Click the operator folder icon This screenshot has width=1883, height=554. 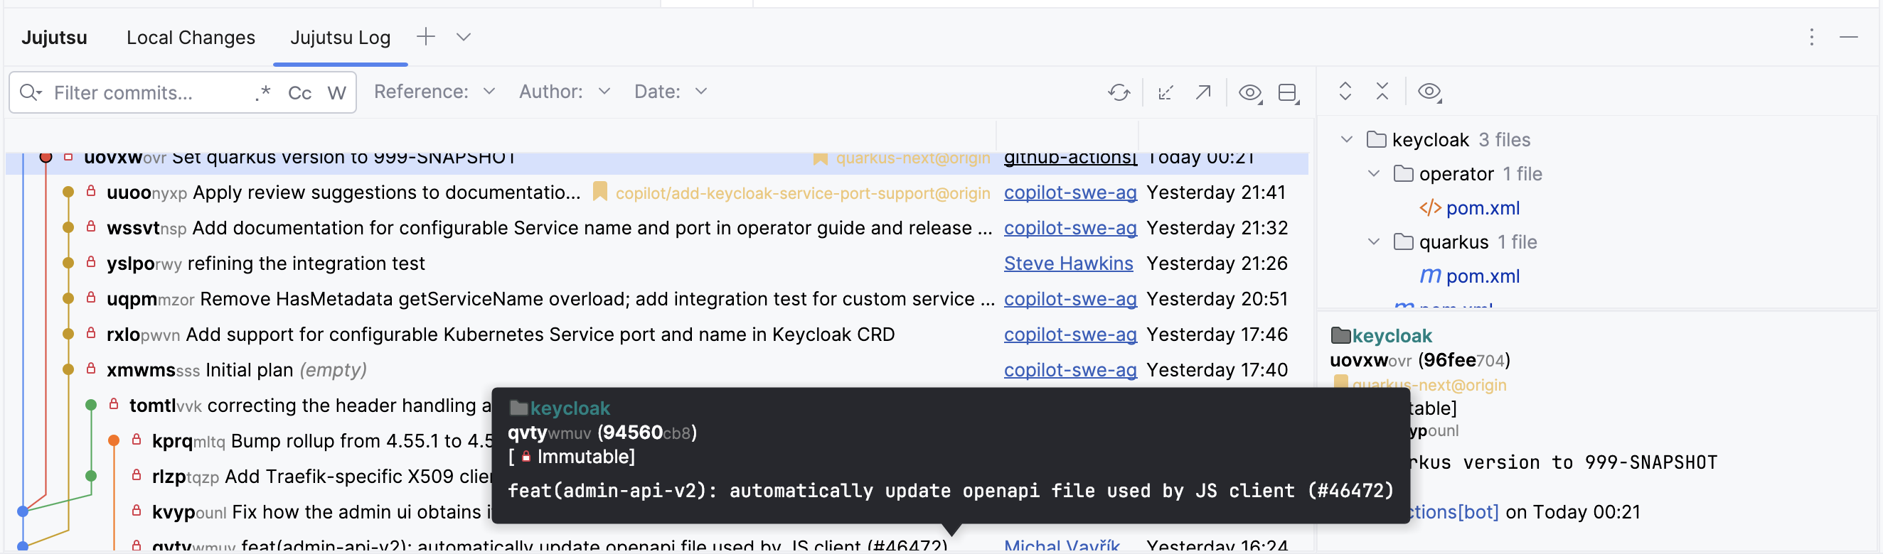1403,174
